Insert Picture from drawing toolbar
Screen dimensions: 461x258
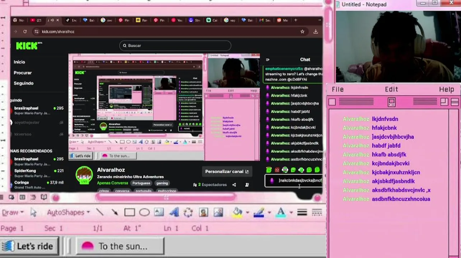click(x=218, y=212)
